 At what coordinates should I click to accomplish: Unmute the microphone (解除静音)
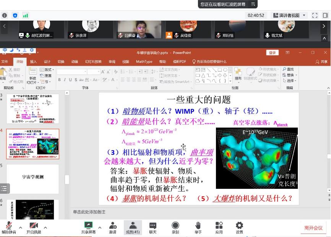click(x=8, y=227)
